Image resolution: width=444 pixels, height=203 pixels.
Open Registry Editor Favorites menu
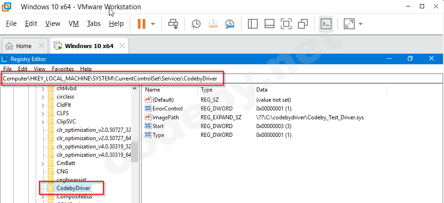coord(63,68)
